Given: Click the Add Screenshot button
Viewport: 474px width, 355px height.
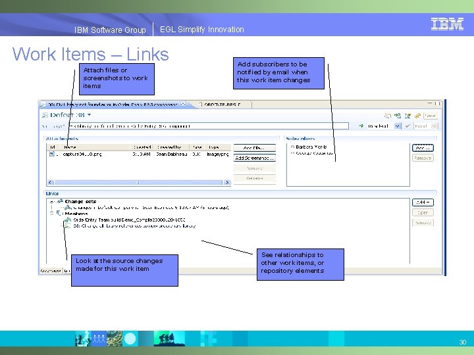Looking at the screenshot, I should pyautogui.click(x=255, y=158).
